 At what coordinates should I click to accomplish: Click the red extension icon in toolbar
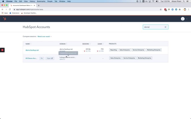tap(165, 10)
